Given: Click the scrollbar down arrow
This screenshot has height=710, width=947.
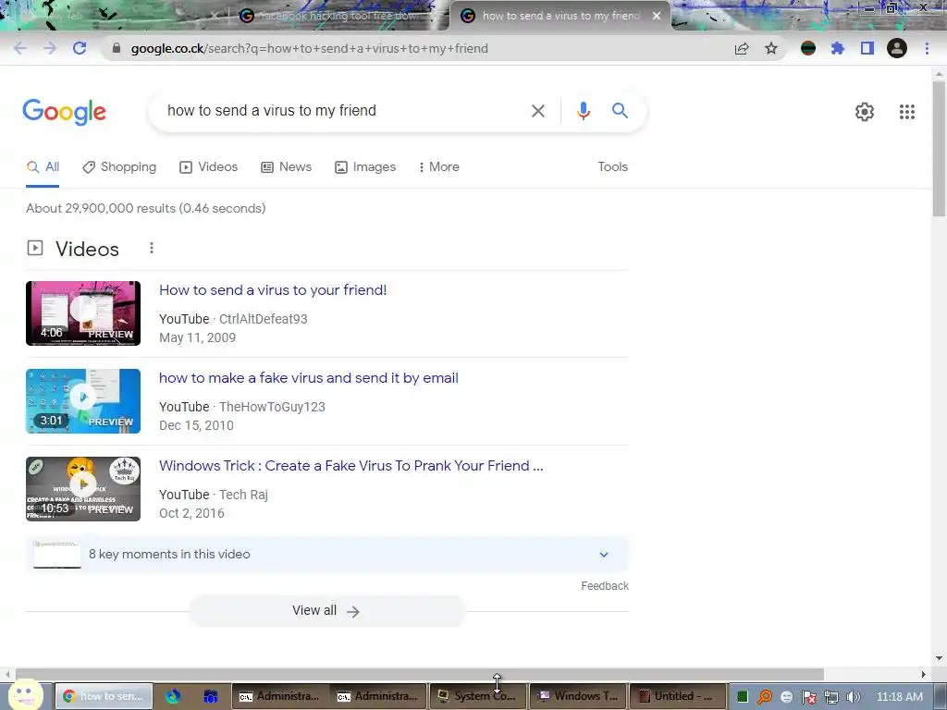Looking at the screenshot, I should click(939, 658).
